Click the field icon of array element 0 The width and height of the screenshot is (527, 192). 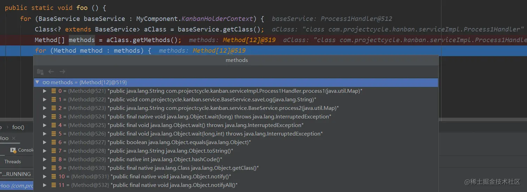[x=54, y=91]
